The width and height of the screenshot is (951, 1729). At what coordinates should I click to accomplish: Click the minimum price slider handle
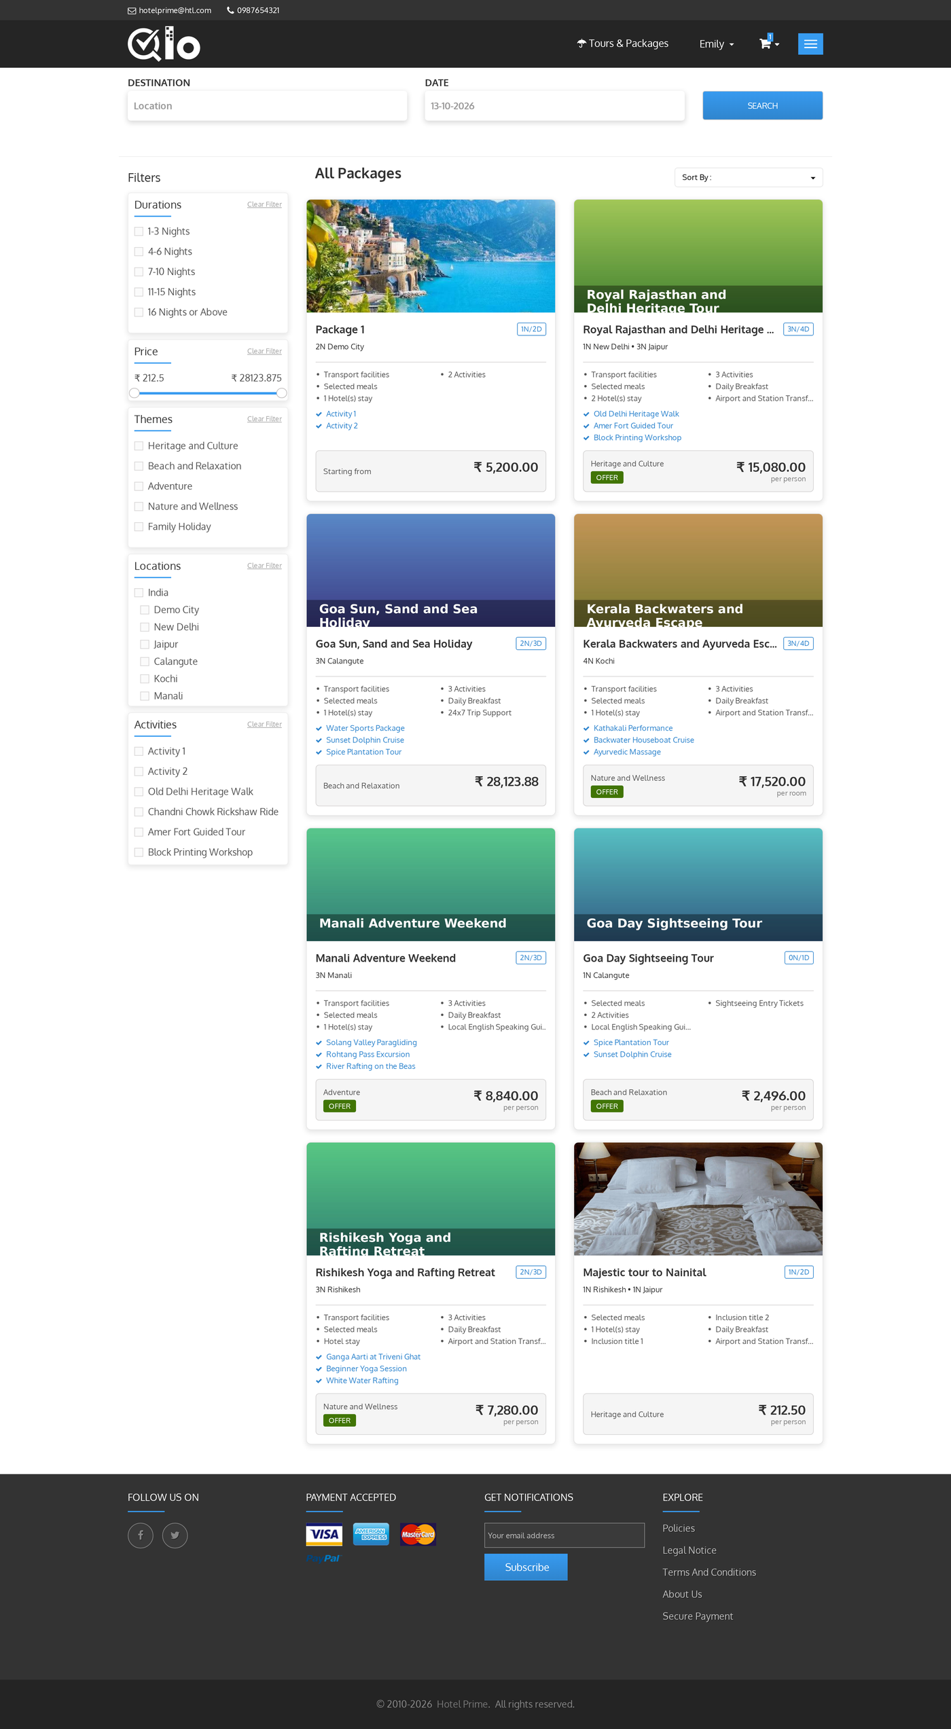[134, 393]
